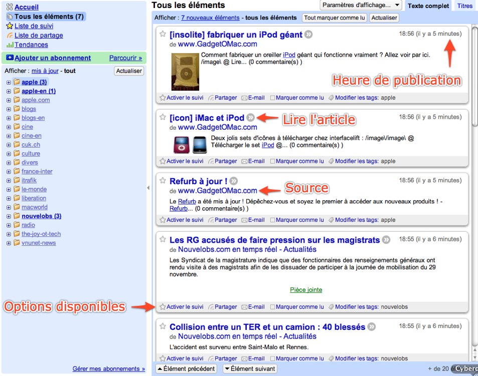Click Tout marquer comme lu button
Viewport: 478px width, 376px height.
(335, 18)
